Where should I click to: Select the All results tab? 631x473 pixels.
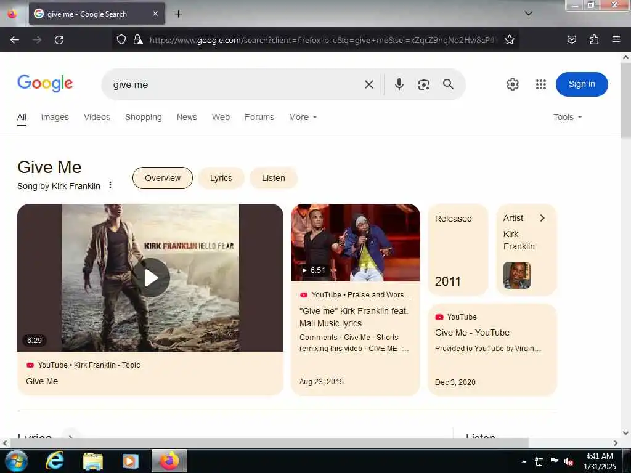[22, 117]
